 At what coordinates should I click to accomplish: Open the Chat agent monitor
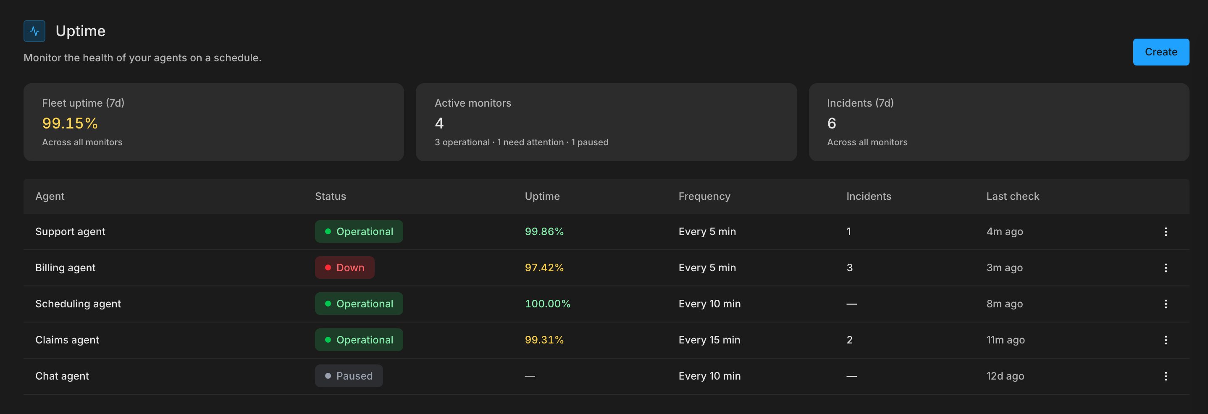click(62, 376)
